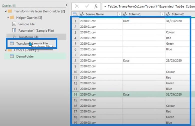
Task: Click the Column2 data type icon
Action: point(168,14)
